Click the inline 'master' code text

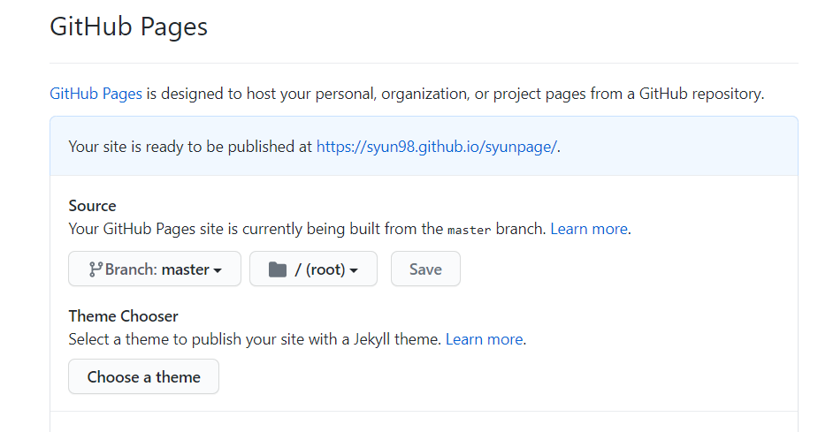click(469, 230)
